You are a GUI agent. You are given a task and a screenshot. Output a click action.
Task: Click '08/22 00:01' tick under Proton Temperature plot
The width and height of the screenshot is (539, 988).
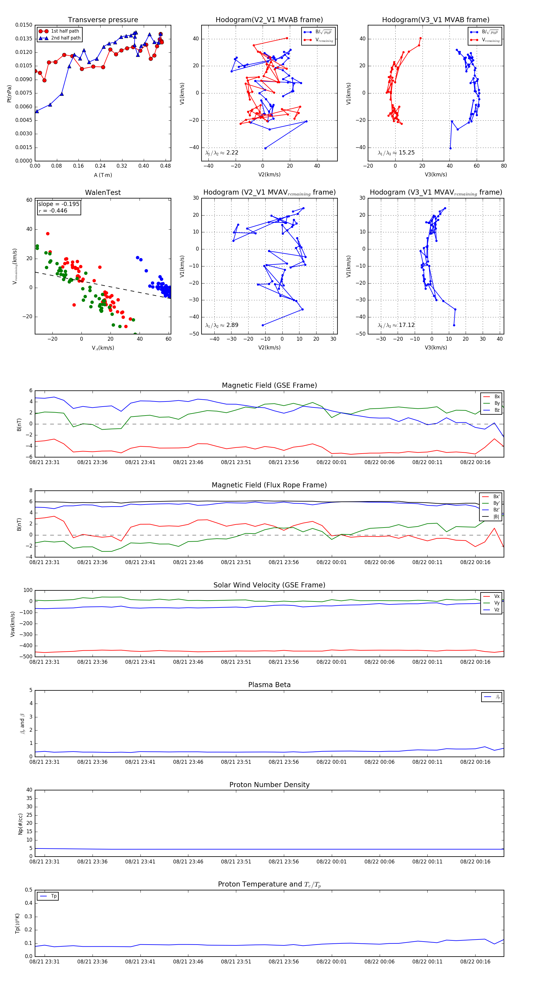331,962
